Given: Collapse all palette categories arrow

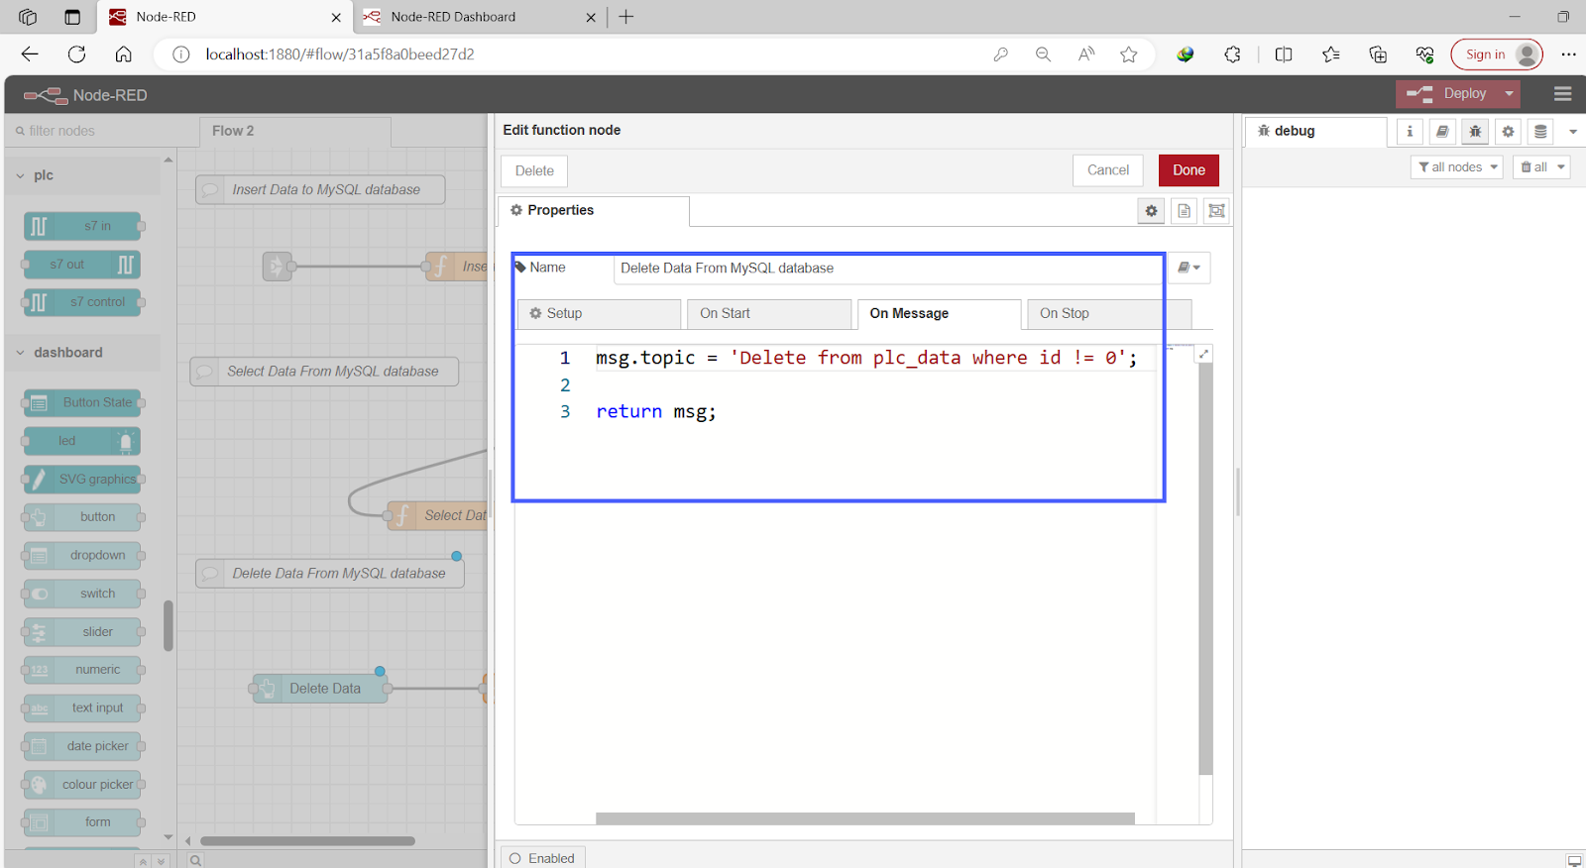Looking at the screenshot, I should tap(144, 861).
